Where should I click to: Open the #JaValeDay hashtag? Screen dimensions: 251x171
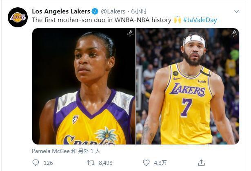point(200,20)
